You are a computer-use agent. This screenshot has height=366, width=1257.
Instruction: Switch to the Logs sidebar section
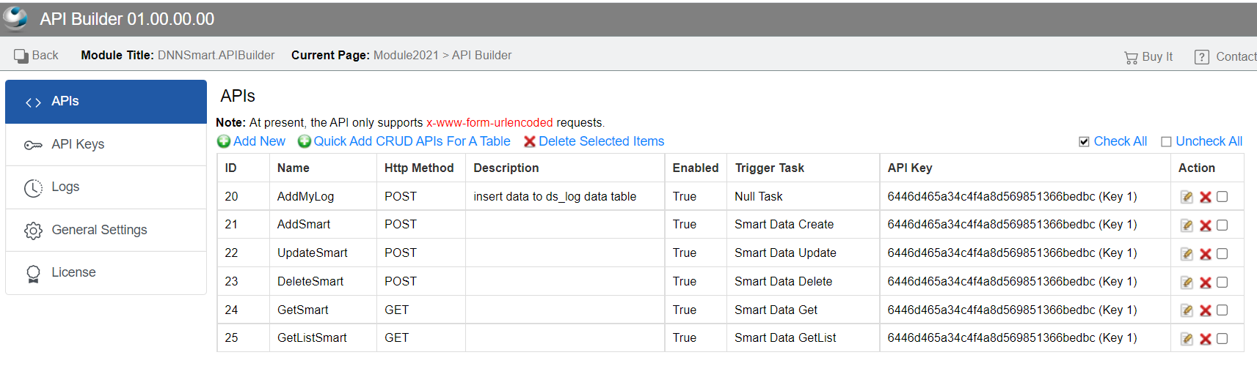coord(106,187)
